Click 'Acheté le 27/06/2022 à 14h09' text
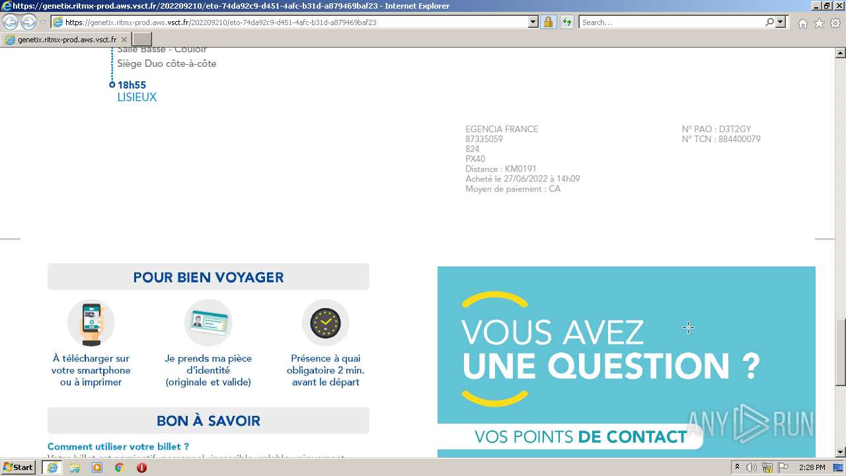 click(x=523, y=178)
